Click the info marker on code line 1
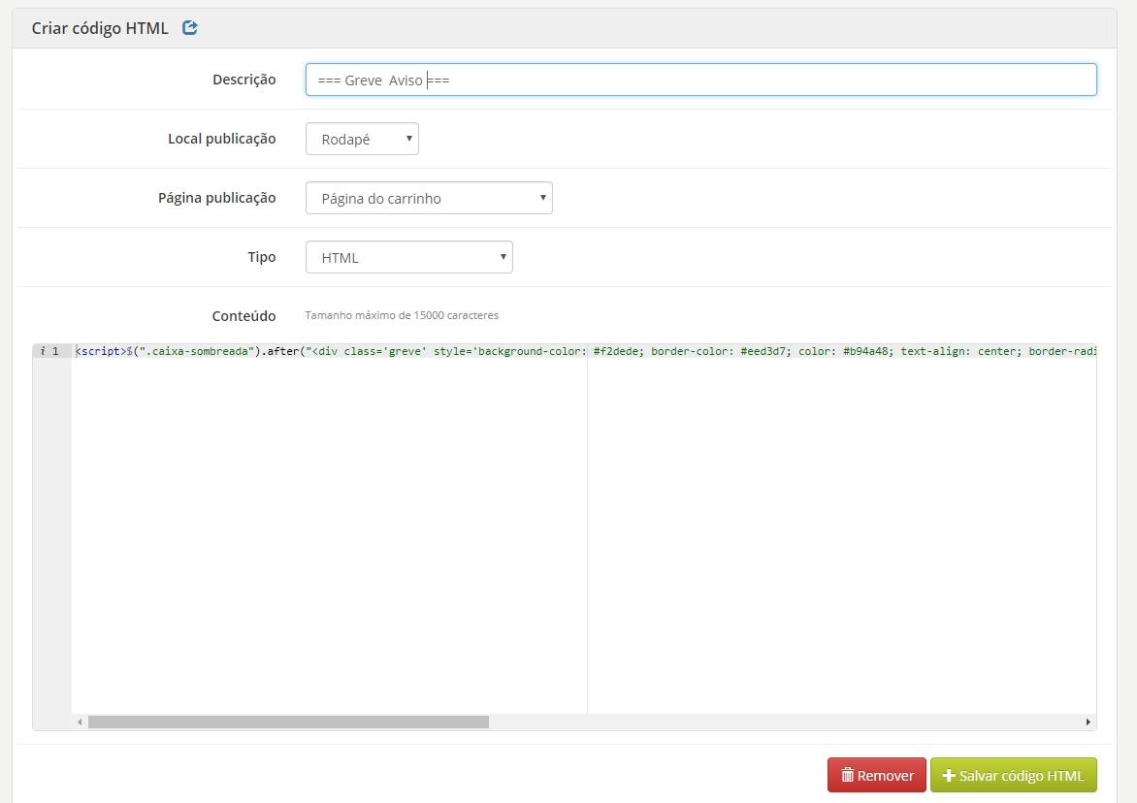Viewport: 1137px width, 803px height. coord(43,351)
